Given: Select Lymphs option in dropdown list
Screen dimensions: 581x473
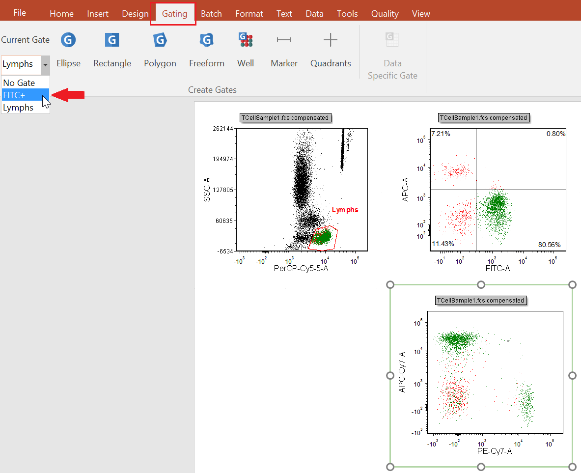Looking at the screenshot, I should pyautogui.click(x=18, y=108).
